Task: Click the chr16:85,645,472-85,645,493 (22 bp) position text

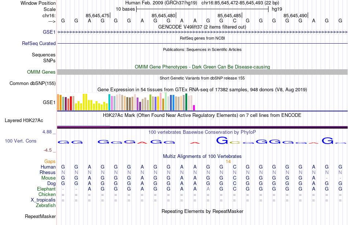Action: tap(240, 3)
